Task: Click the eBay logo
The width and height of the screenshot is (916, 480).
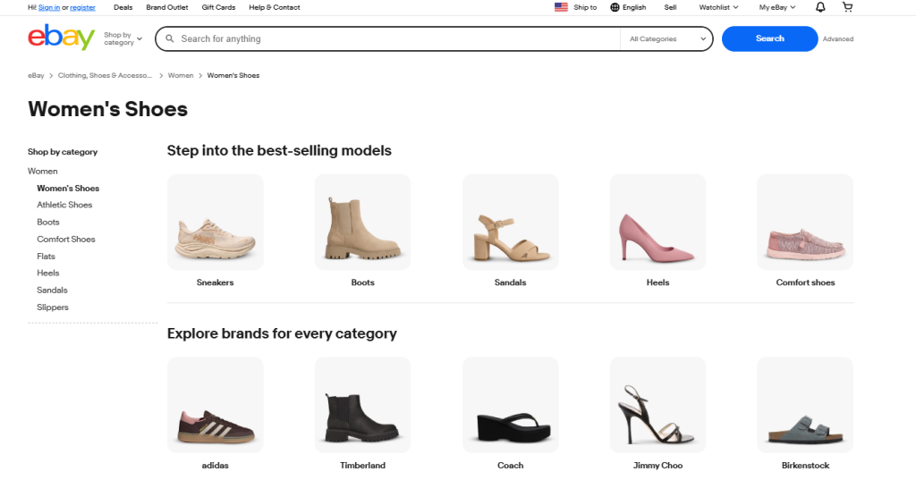Action: coord(61,38)
